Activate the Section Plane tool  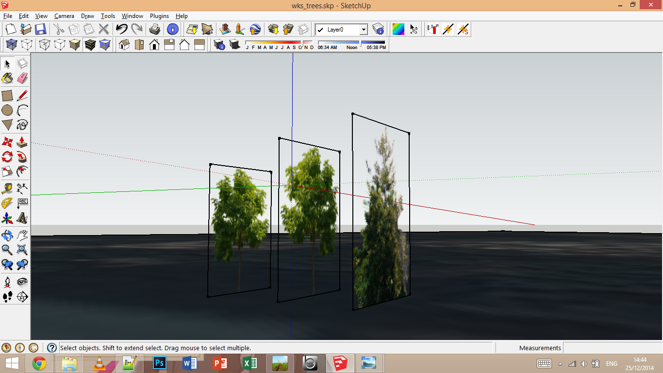pos(22,297)
